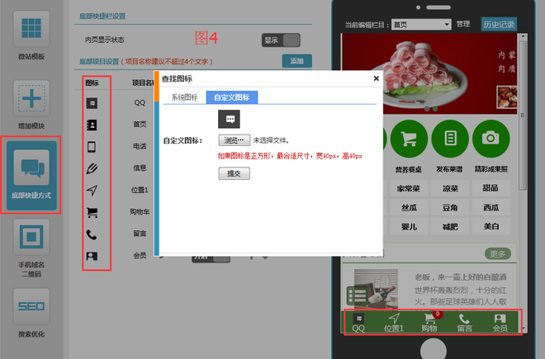Tap 会员 icon in phone bottom bar
Viewport: 545px width, 359px height.
click(500, 319)
